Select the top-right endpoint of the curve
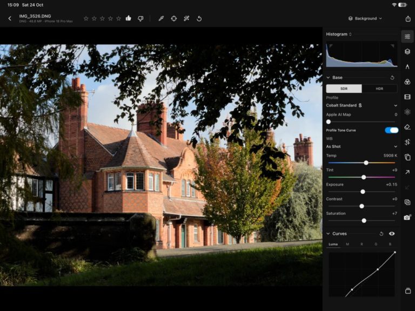Viewport: 415px width, 311px height. coord(395,252)
